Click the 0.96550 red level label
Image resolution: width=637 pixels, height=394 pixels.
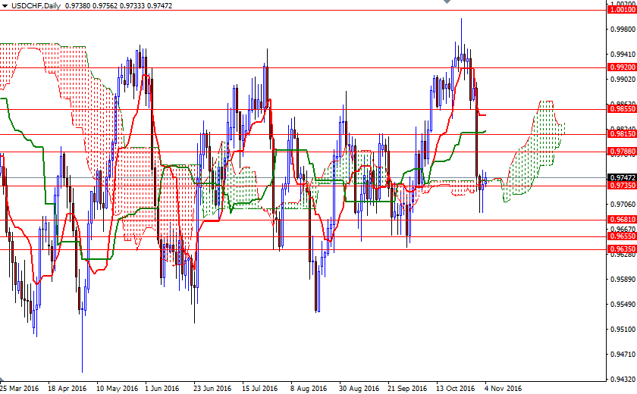622,236
